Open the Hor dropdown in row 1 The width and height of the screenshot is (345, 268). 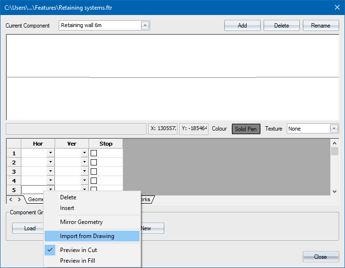(50, 153)
